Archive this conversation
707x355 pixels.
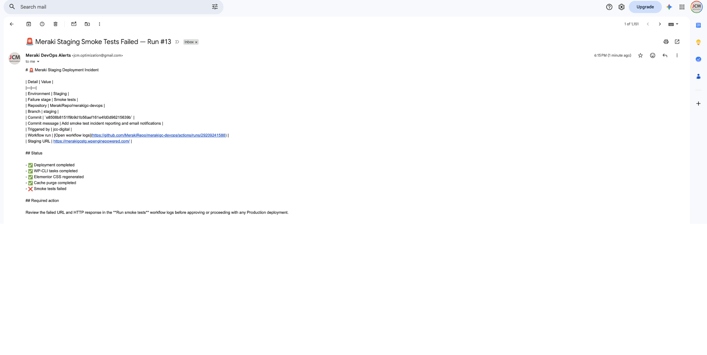point(28,24)
